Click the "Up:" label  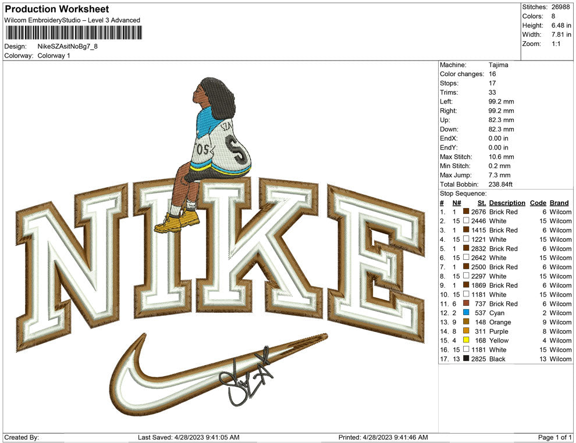pos(445,120)
